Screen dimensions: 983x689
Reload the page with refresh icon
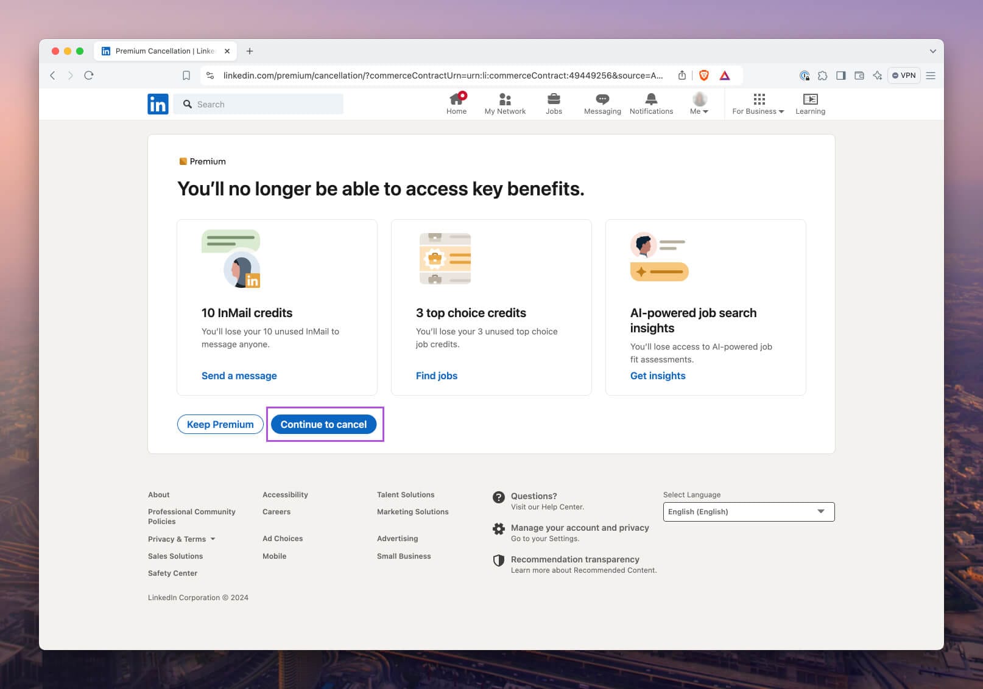point(89,75)
